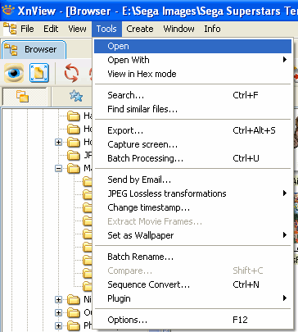
Task: Collapse the expanded 'M' folder in tree
Action: (58, 168)
